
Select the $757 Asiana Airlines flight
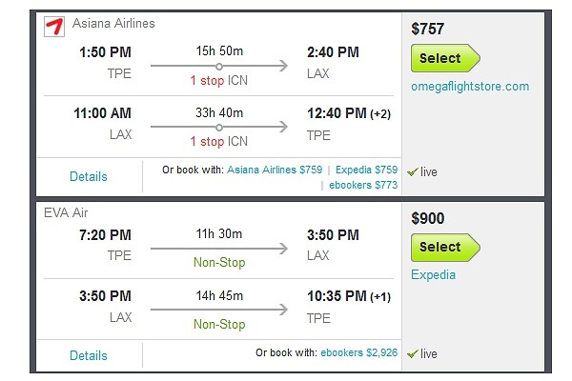click(x=439, y=58)
